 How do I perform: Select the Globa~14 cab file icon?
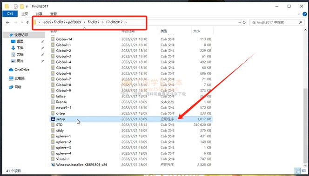click(53, 39)
